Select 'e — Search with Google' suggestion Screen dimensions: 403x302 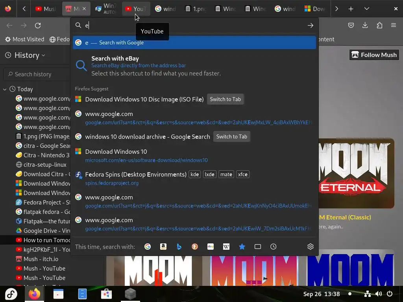[x=194, y=42]
